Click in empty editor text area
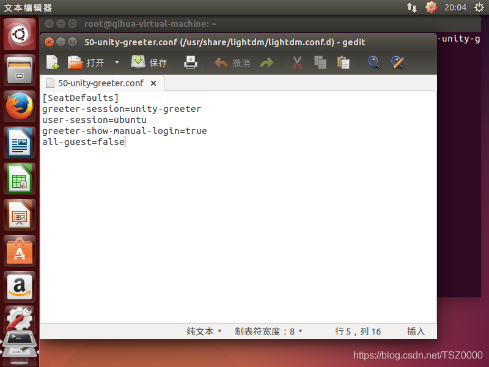This screenshot has height=367, width=489. click(x=238, y=234)
